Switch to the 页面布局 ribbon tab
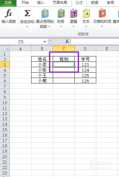This screenshot has height=177, width=119. point(60,3)
